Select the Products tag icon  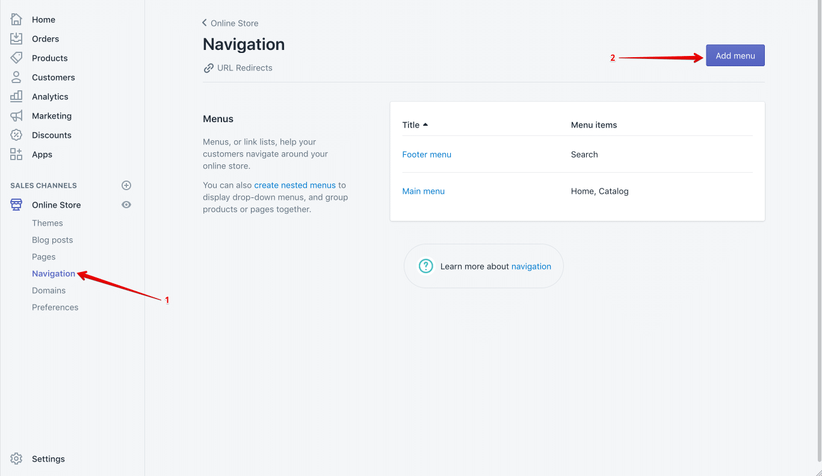pyautogui.click(x=16, y=58)
